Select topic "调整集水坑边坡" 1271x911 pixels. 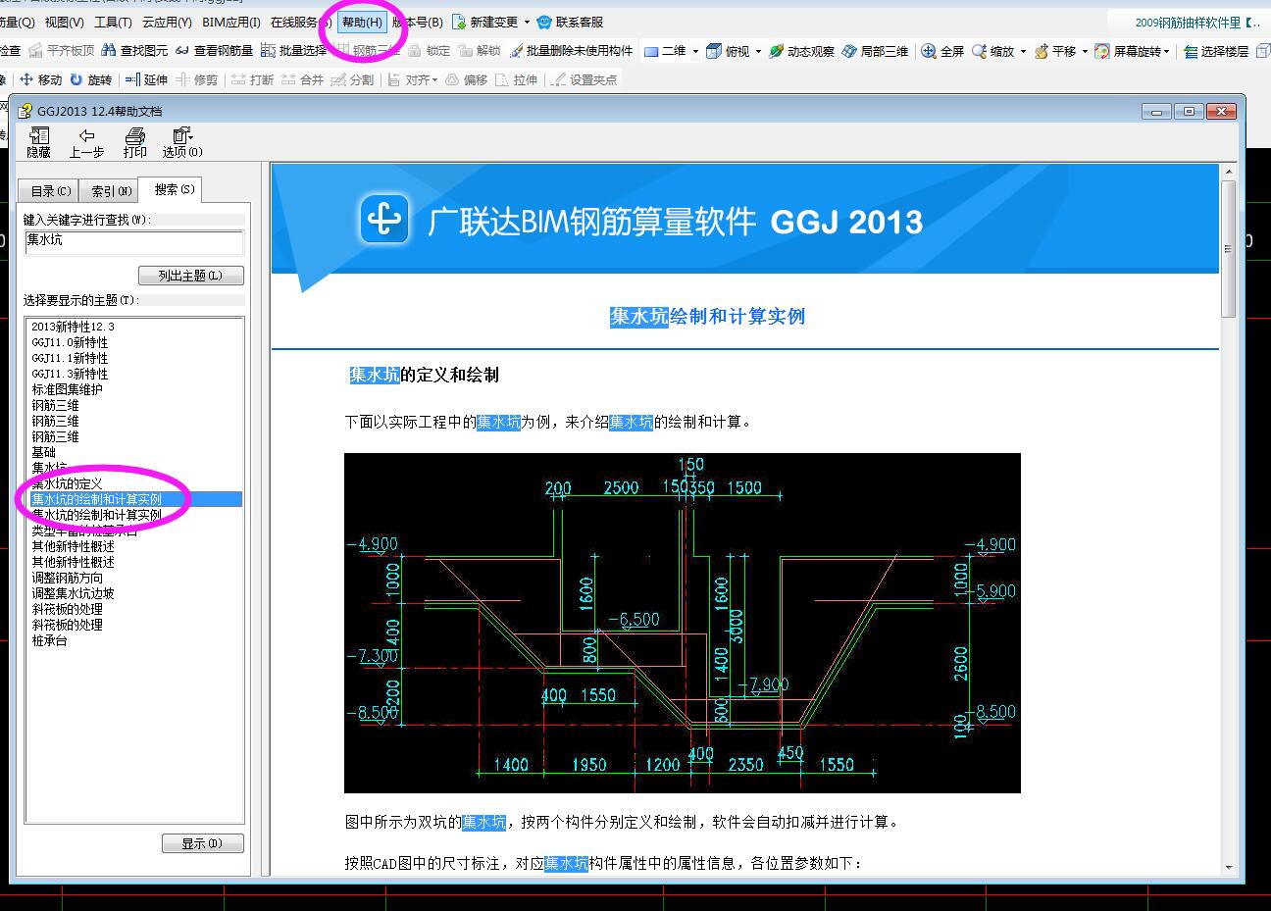[73, 593]
